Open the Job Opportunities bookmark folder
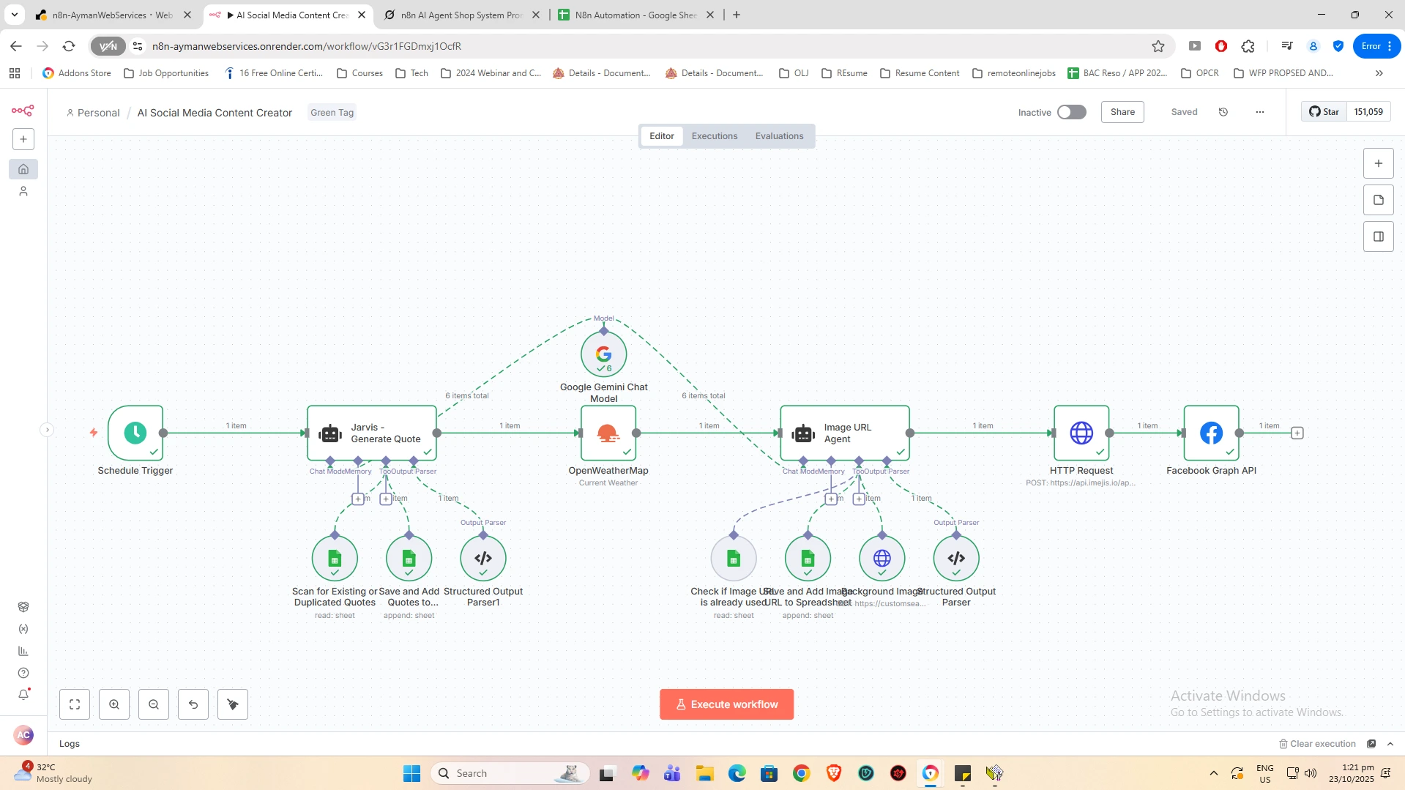This screenshot has height=790, width=1405. (166, 73)
